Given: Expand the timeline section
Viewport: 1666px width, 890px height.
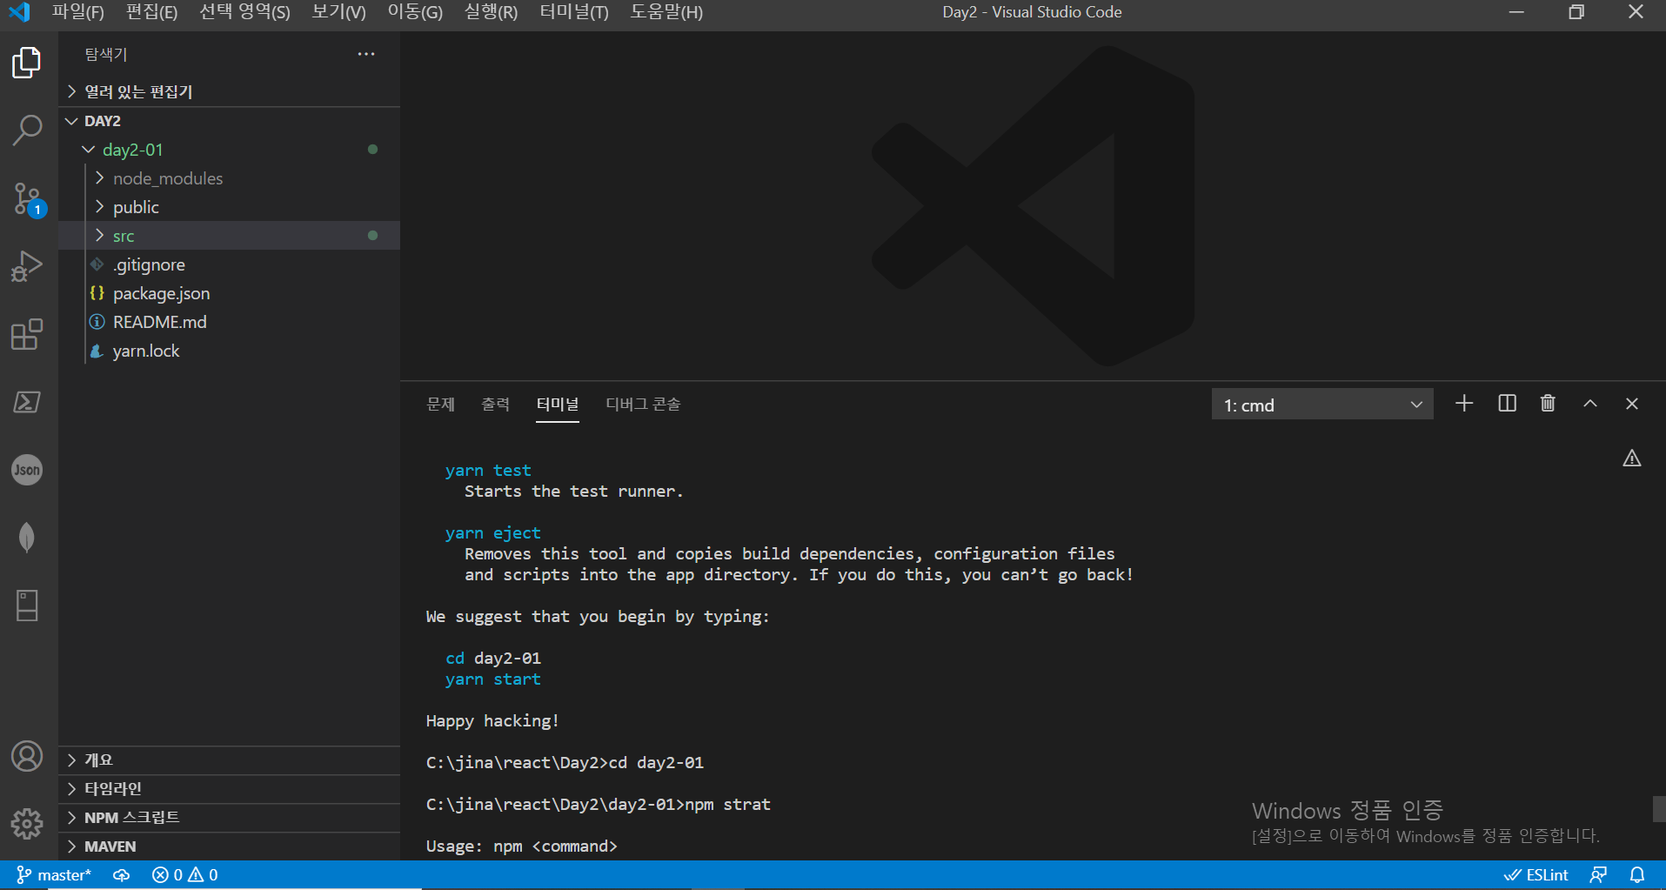Looking at the screenshot, I should click(230, 789).
